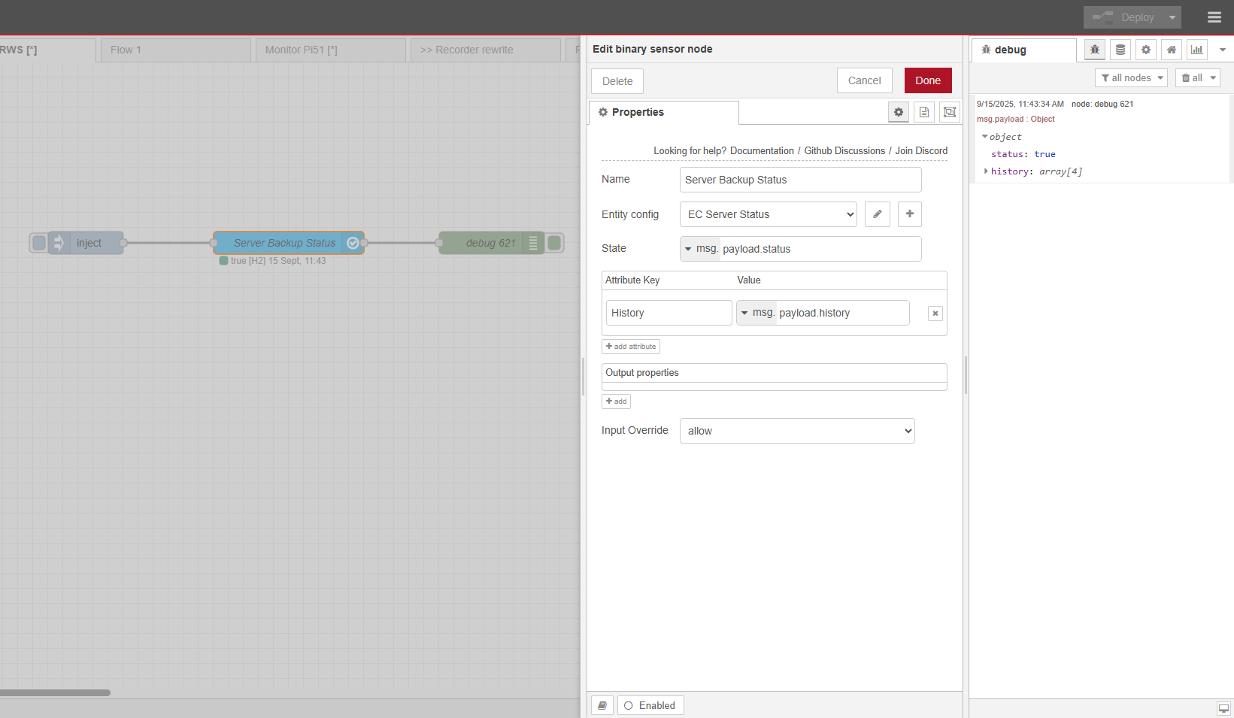Switch to the Recorder rewrite tab
1234x718 pixels.
(x=486, y=50)
